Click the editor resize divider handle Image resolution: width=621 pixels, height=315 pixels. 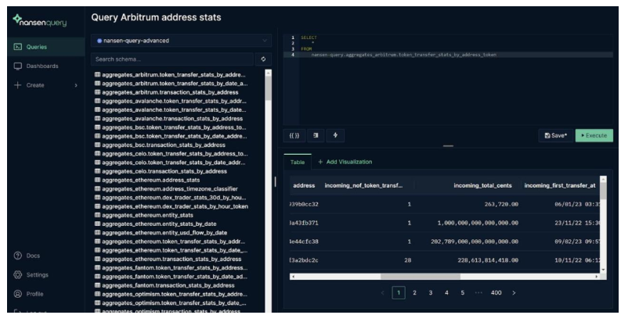[x=448, y=146]
